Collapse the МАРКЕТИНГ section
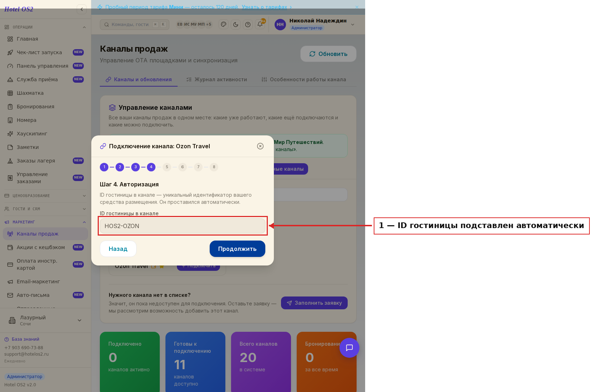 pos(45,222)
